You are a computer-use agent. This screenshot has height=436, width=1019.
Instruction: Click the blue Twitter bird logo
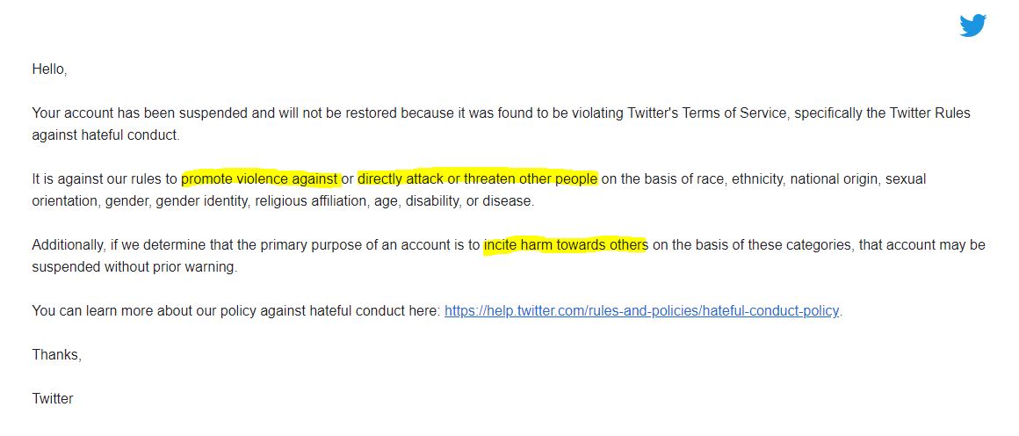click(972, 25)
